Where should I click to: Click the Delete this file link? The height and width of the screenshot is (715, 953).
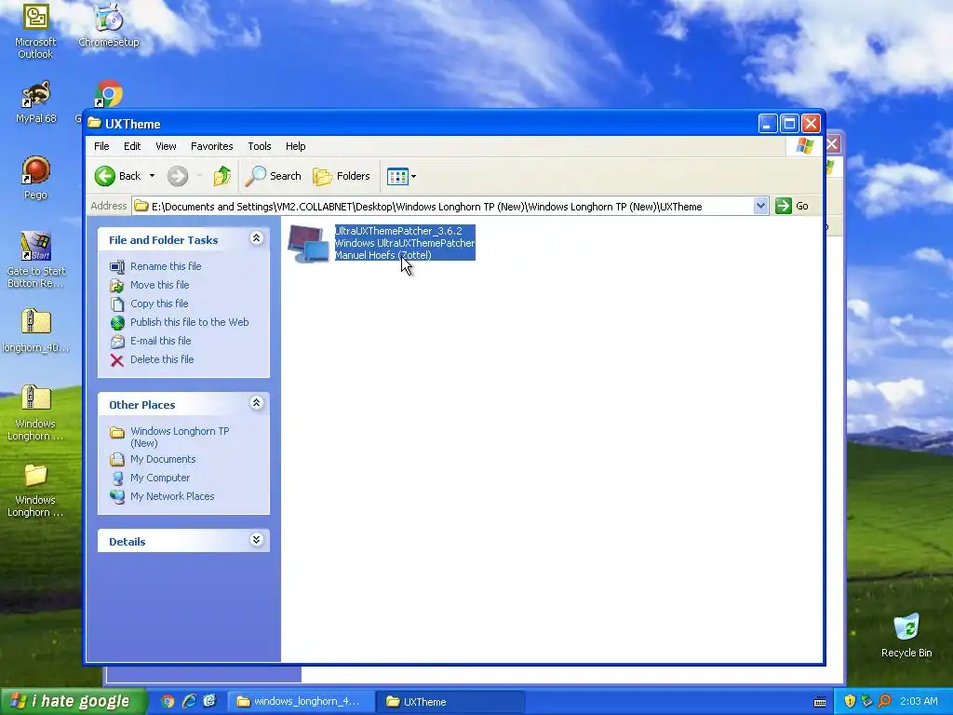point(162,360)
